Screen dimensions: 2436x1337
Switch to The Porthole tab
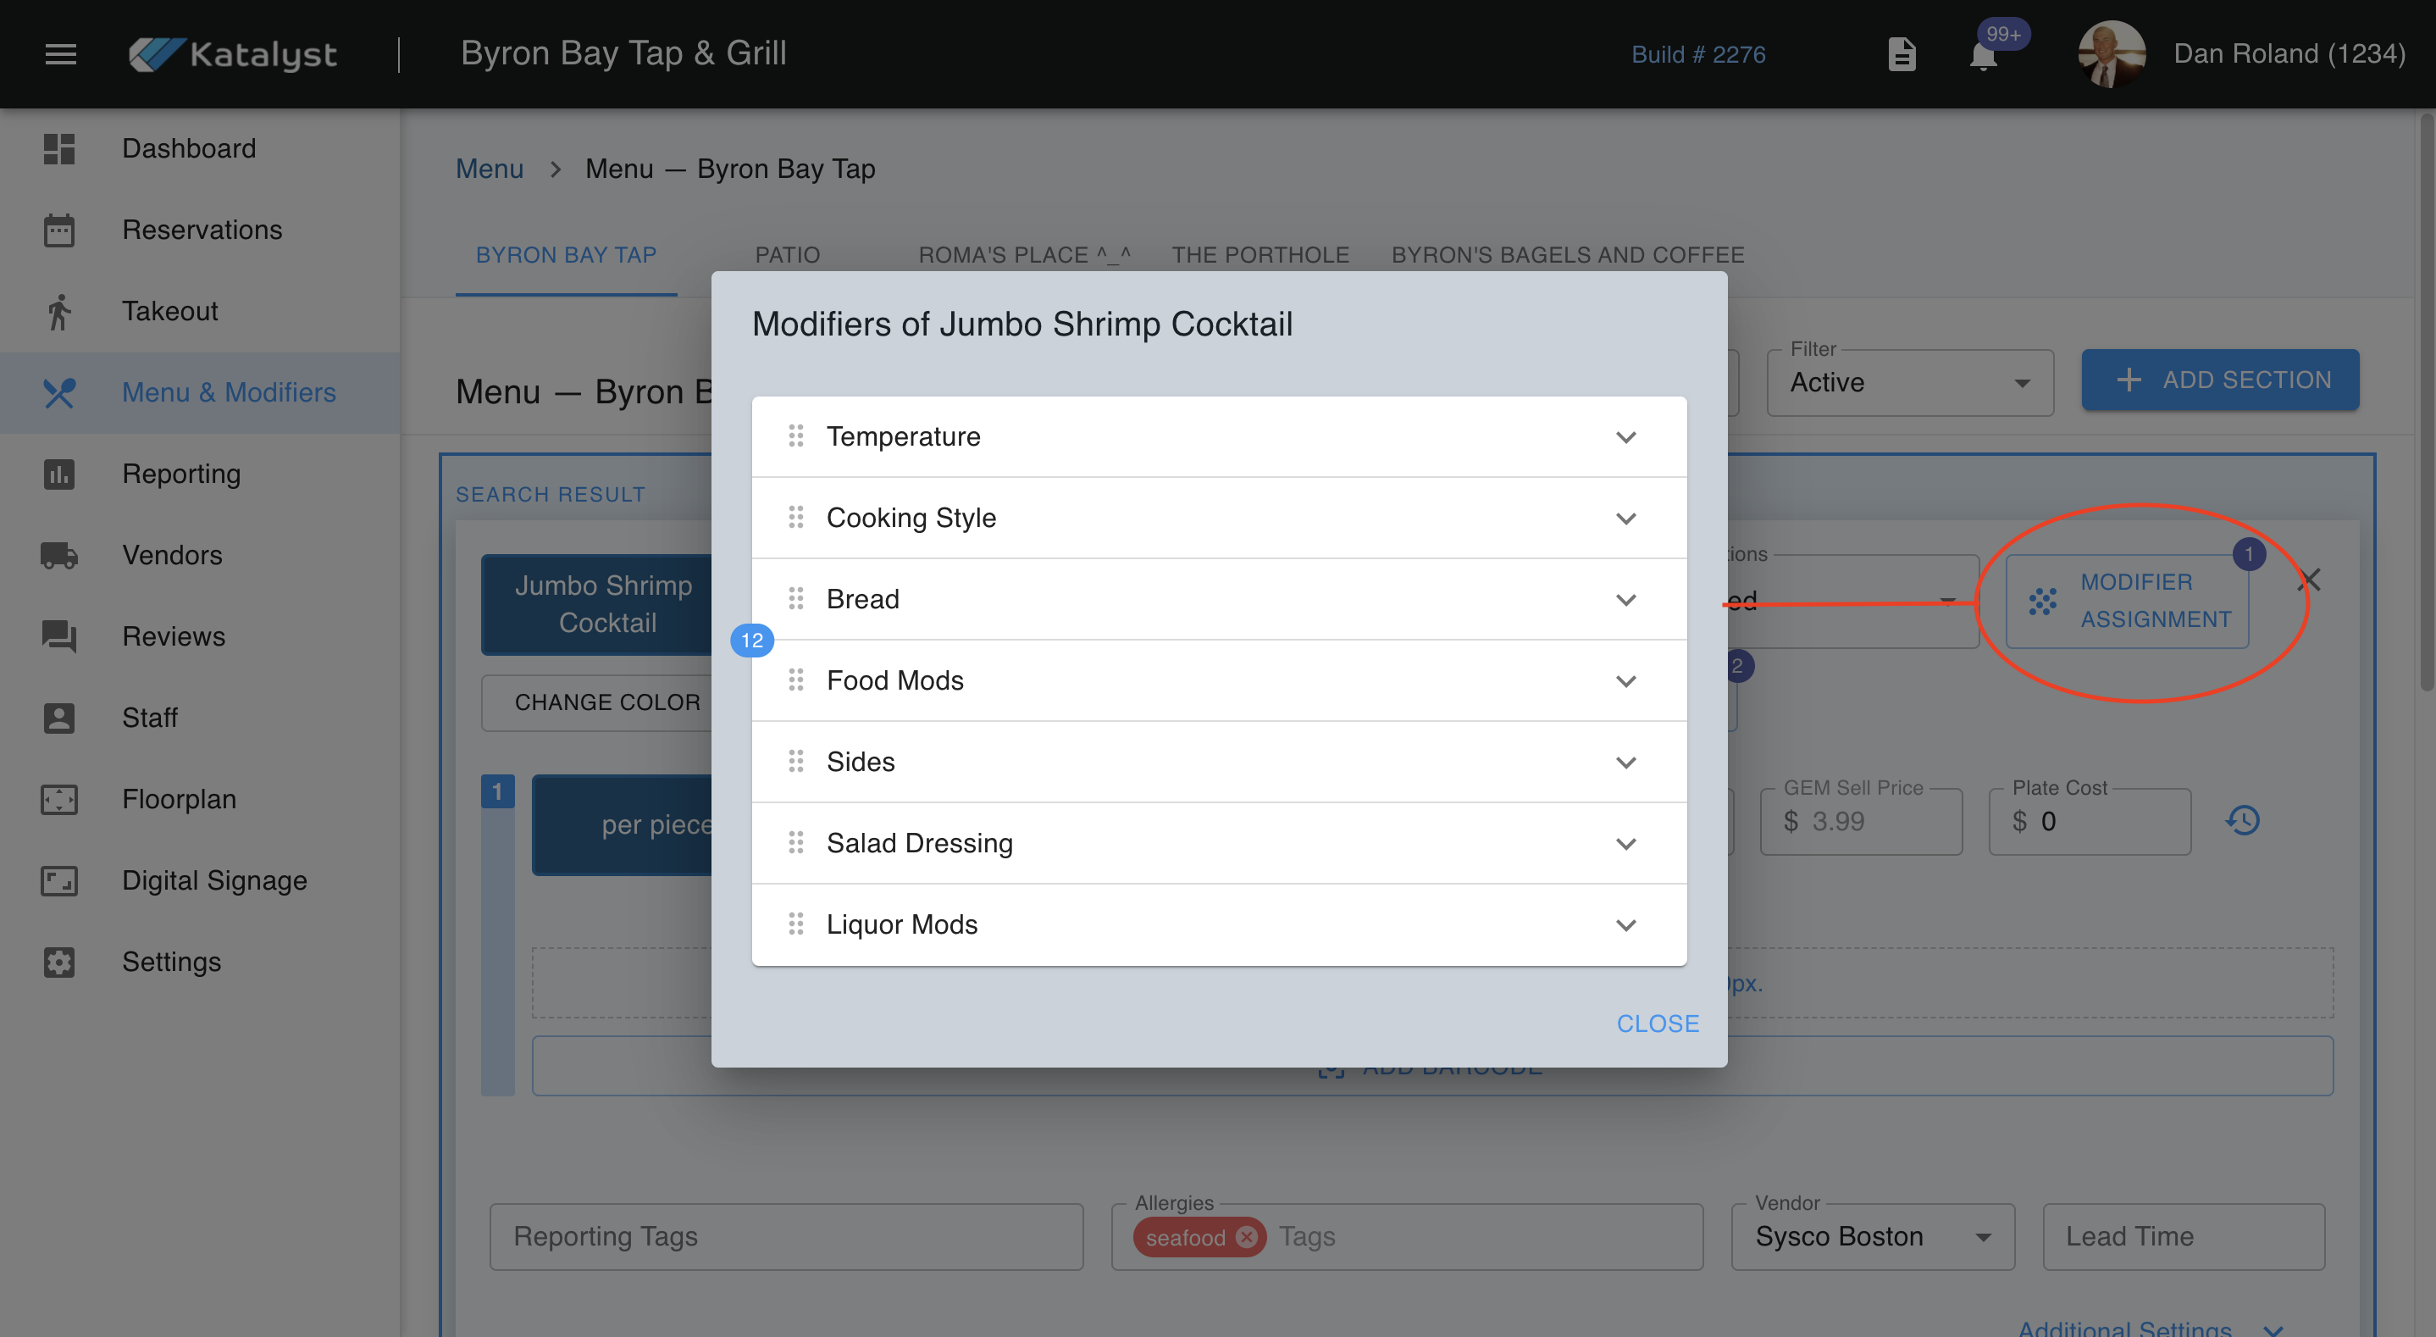[1260, 254]
